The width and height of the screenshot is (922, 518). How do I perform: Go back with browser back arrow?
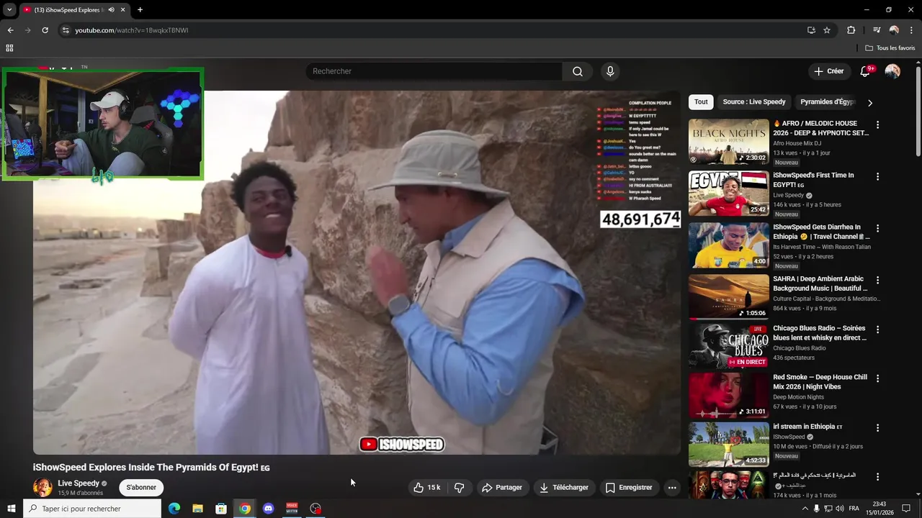coord(10,30)
